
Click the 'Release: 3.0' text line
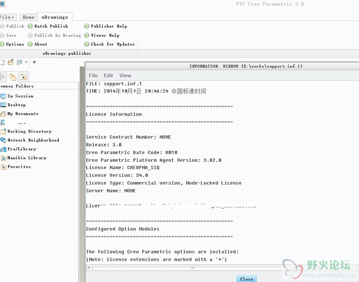(104, 144)
